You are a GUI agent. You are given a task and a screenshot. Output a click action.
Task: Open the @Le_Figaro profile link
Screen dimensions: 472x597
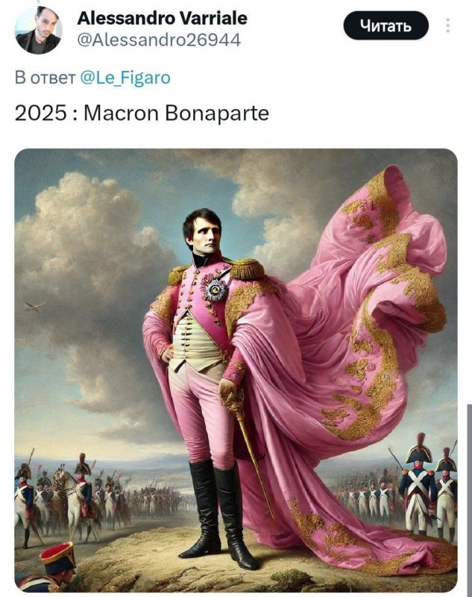click(125, 78)
